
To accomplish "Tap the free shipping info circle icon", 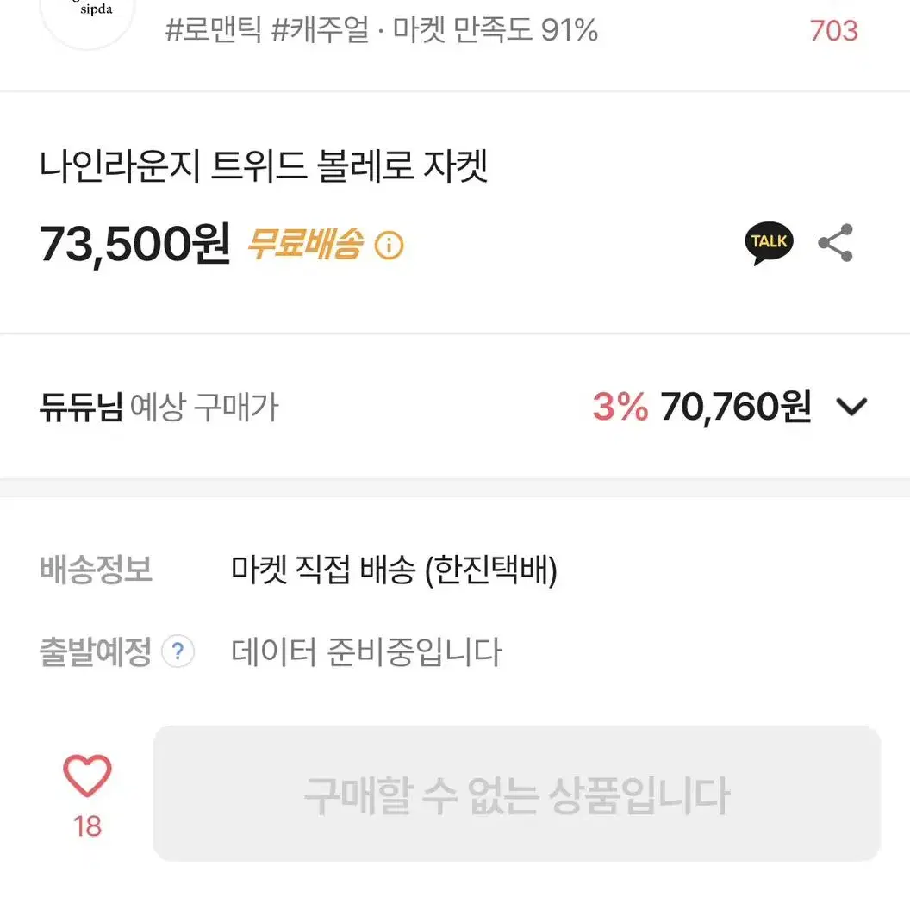I will pyautogui.click(x=389, y=245).
